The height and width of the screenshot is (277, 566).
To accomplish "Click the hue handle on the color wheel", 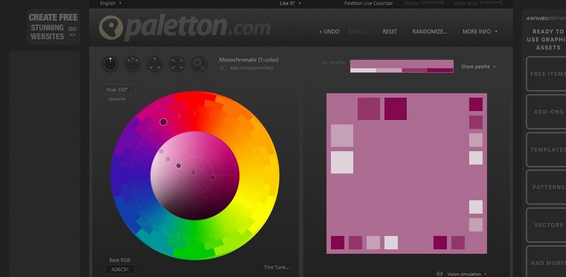I will (x=164, y=122).
